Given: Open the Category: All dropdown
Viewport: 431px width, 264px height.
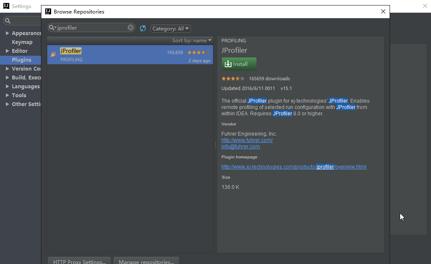Looking at the screenshot, I should 170,29.
